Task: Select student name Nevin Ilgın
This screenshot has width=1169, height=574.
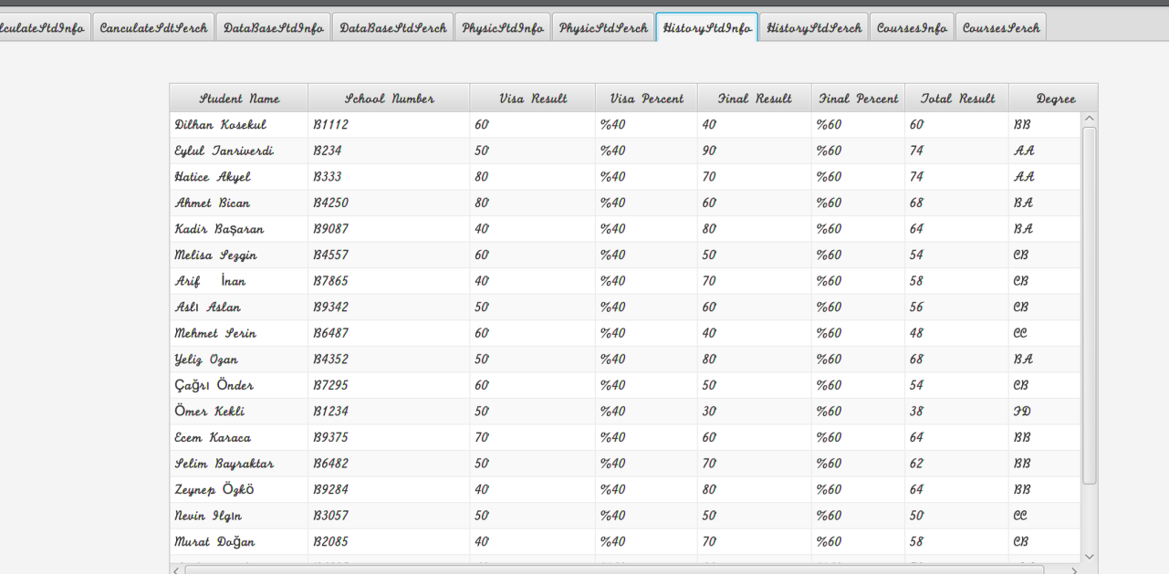Action: 208,516
